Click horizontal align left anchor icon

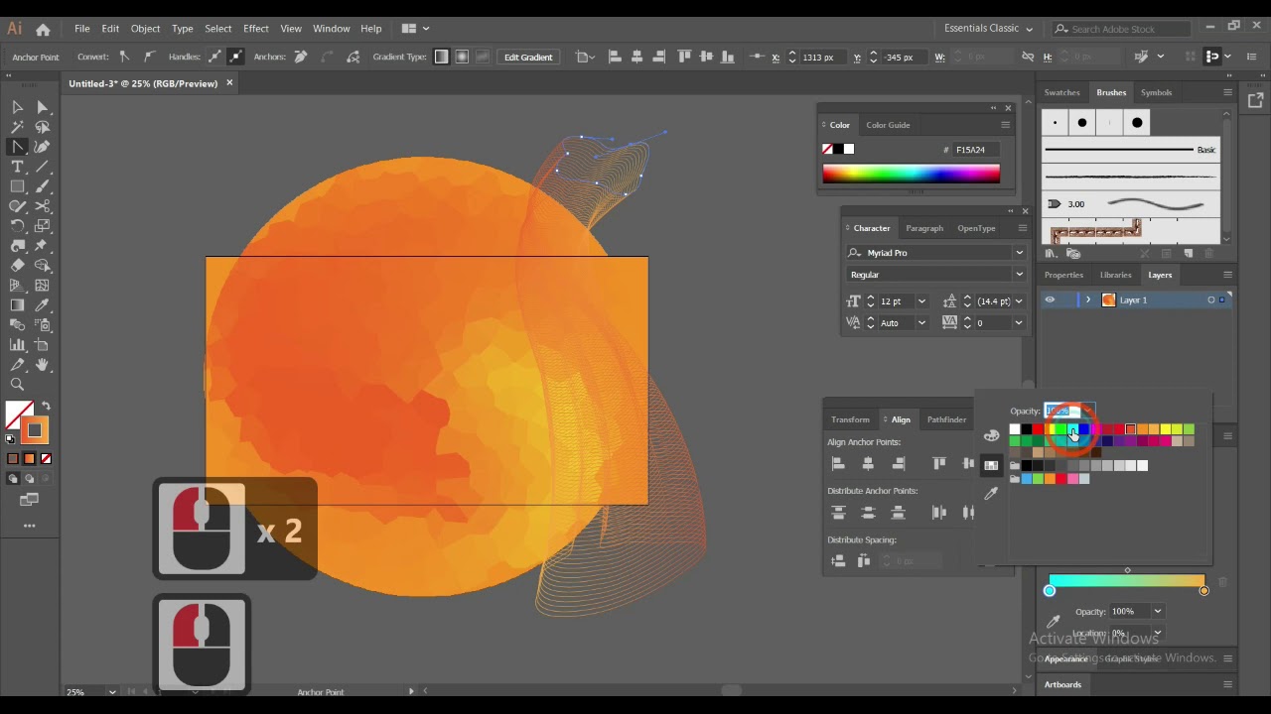pos(838,463)
